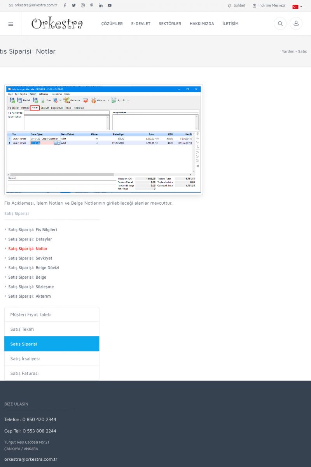This screenshot has width=311, height=467.
Task: Select Satış Teklifi in sidebar list
Action: (x=22, y=329)
